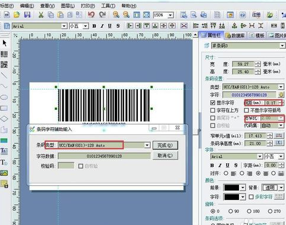286x225 pixels.
Task: Click the 取消 button in the dialog
Action: (165, 156)
